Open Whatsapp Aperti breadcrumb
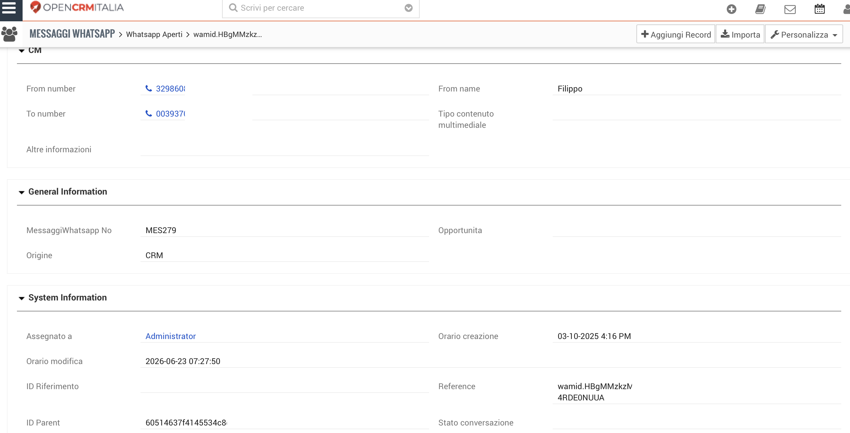 coord(154,34)
